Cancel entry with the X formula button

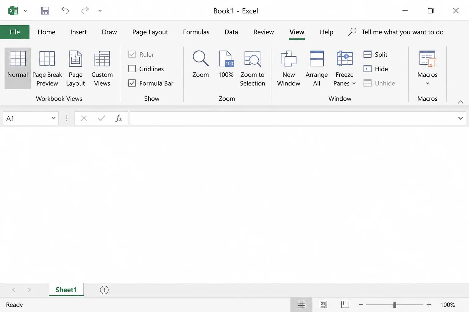click(84, 118)
